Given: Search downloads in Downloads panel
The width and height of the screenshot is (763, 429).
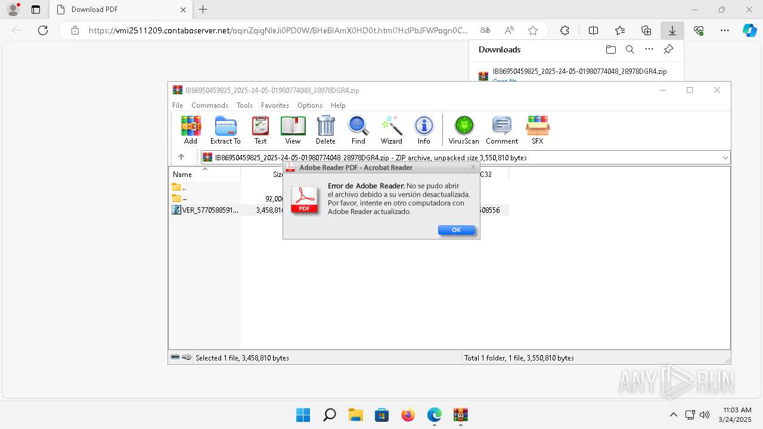Looking at the screenshot, I should tap(630, 49).
